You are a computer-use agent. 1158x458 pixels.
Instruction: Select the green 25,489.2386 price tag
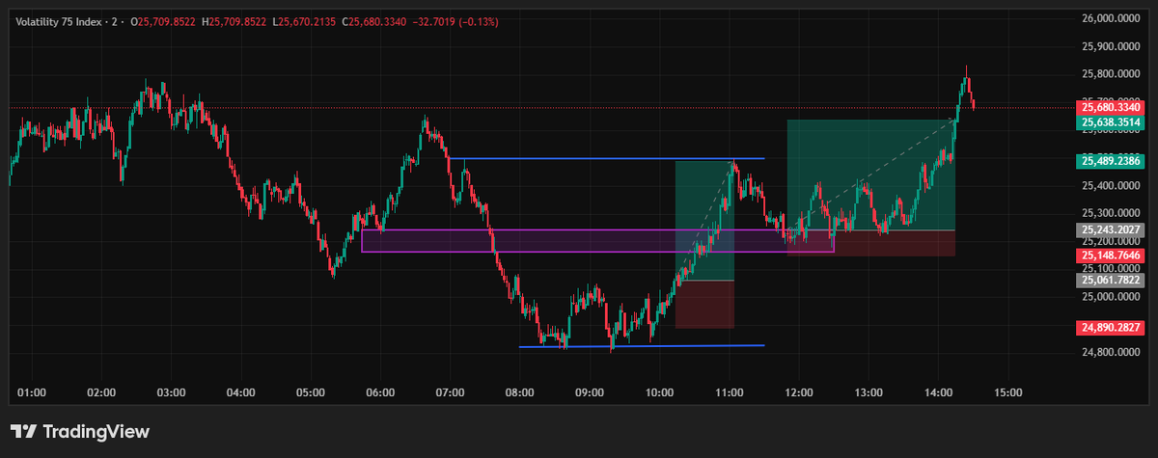(x=1112, y=161)
